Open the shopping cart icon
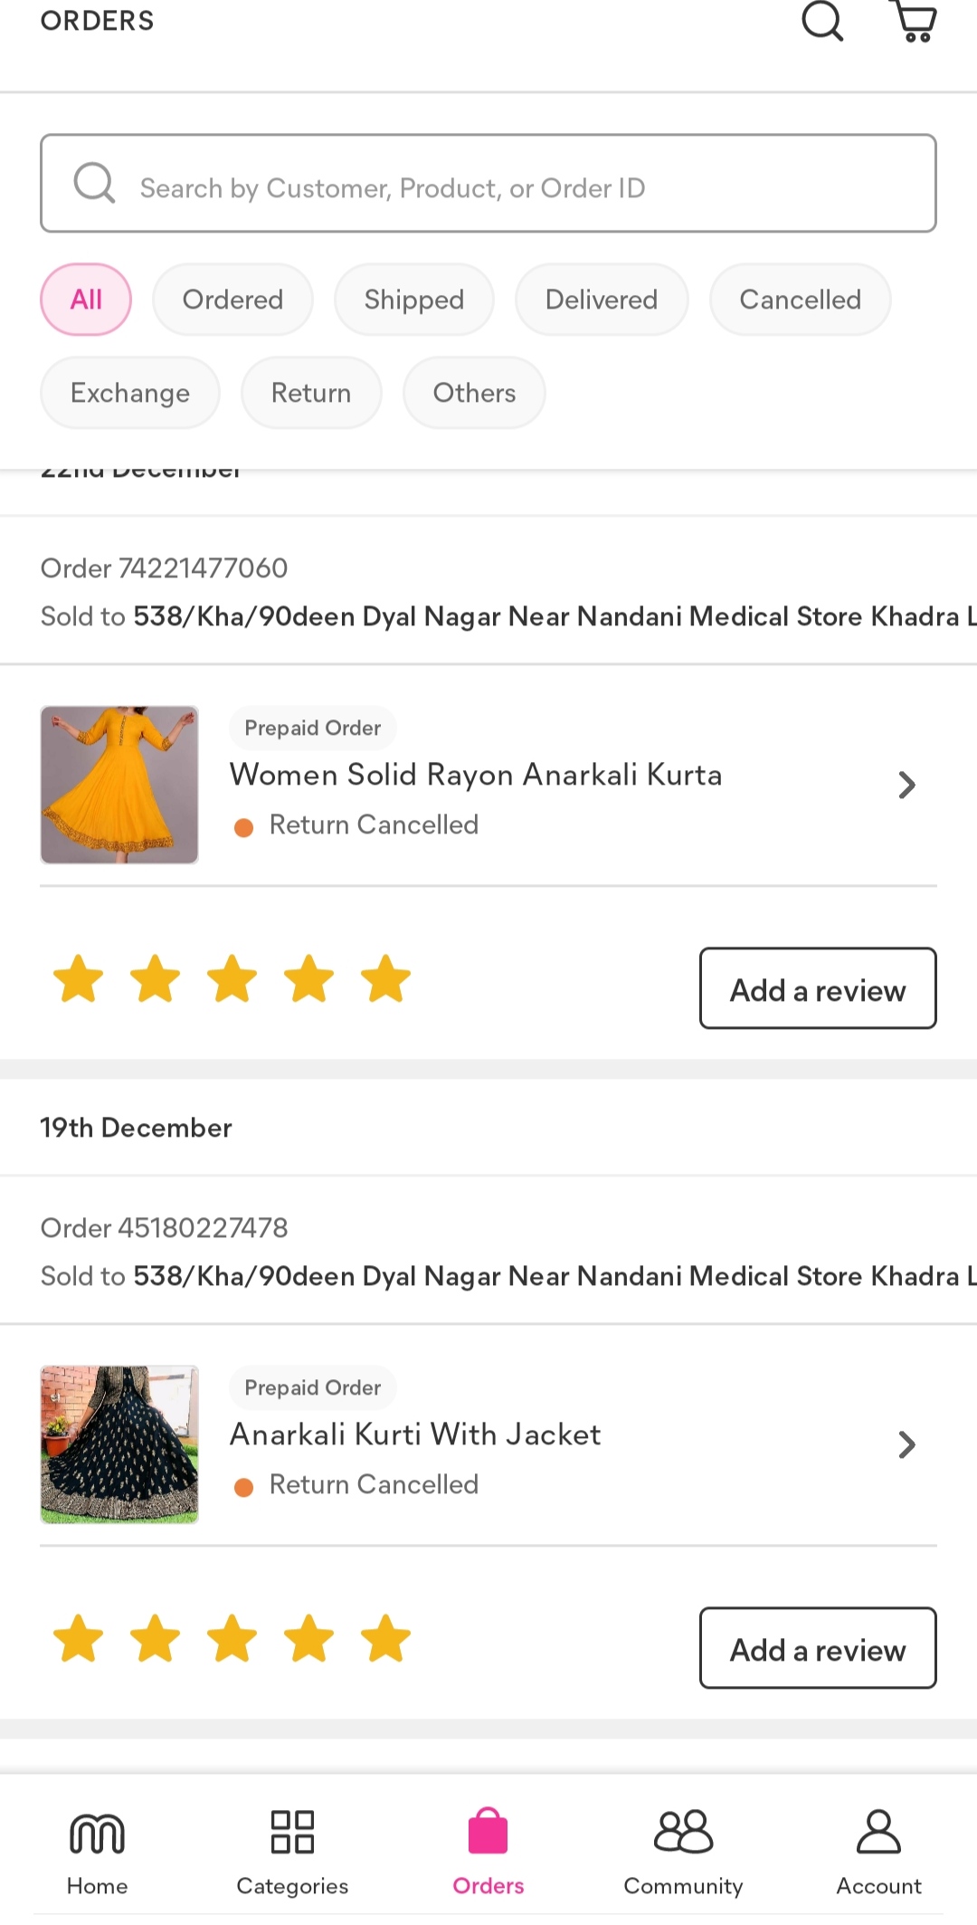Viewport: 977px width, 1925px height. (x=915, y=21)
